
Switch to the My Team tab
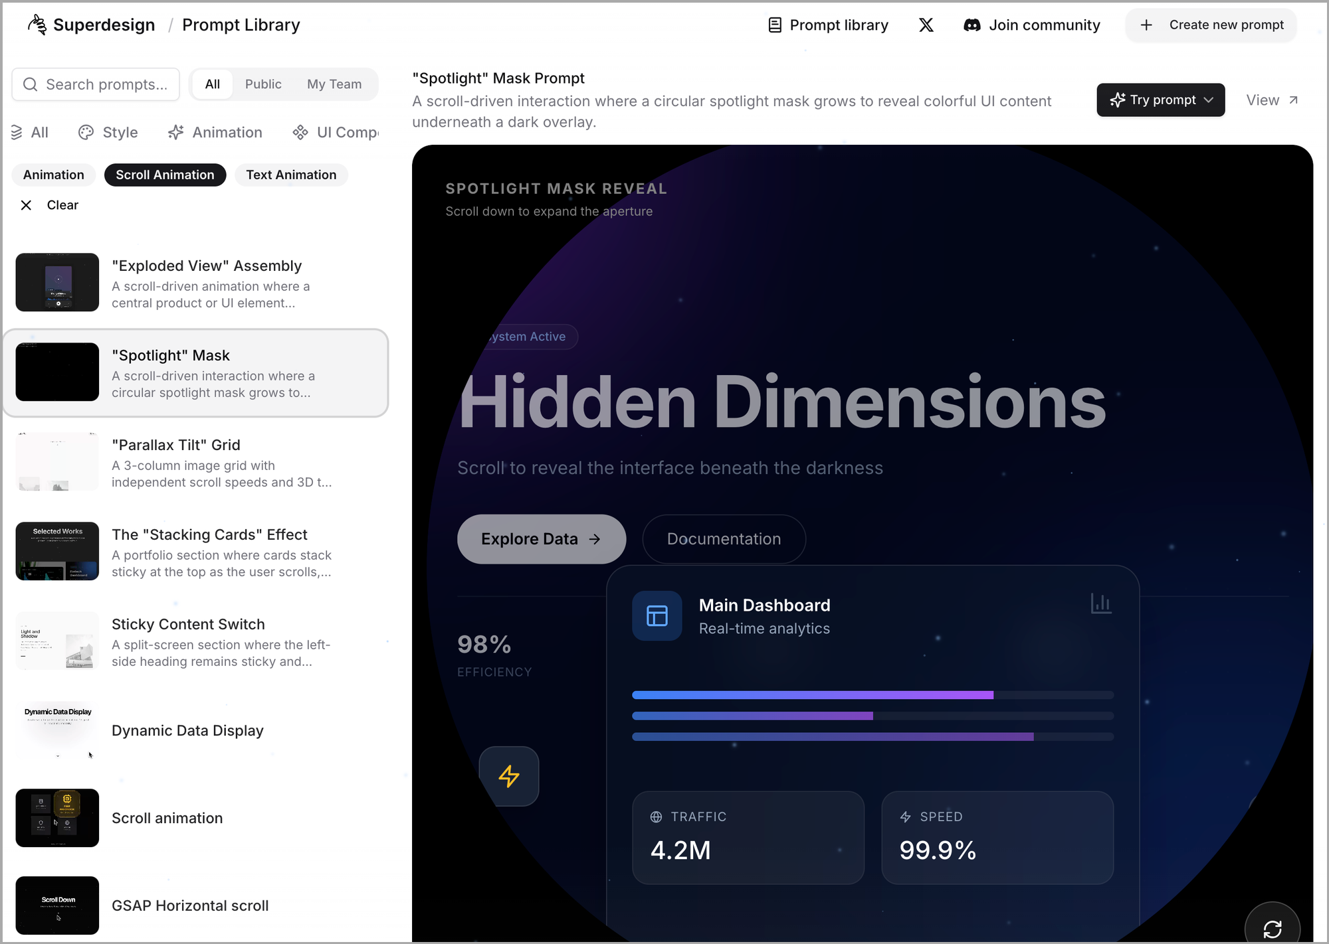pyautogui.click(x=334, y=84)
